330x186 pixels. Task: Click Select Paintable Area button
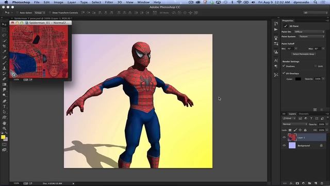click(304, 54)
